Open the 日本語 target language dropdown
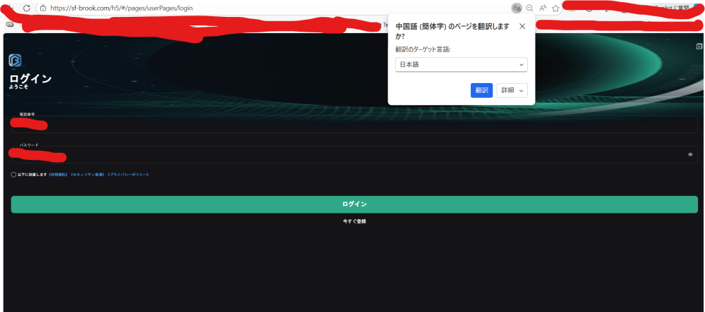This screenshot has width=705, height=312. click(462, 65)
